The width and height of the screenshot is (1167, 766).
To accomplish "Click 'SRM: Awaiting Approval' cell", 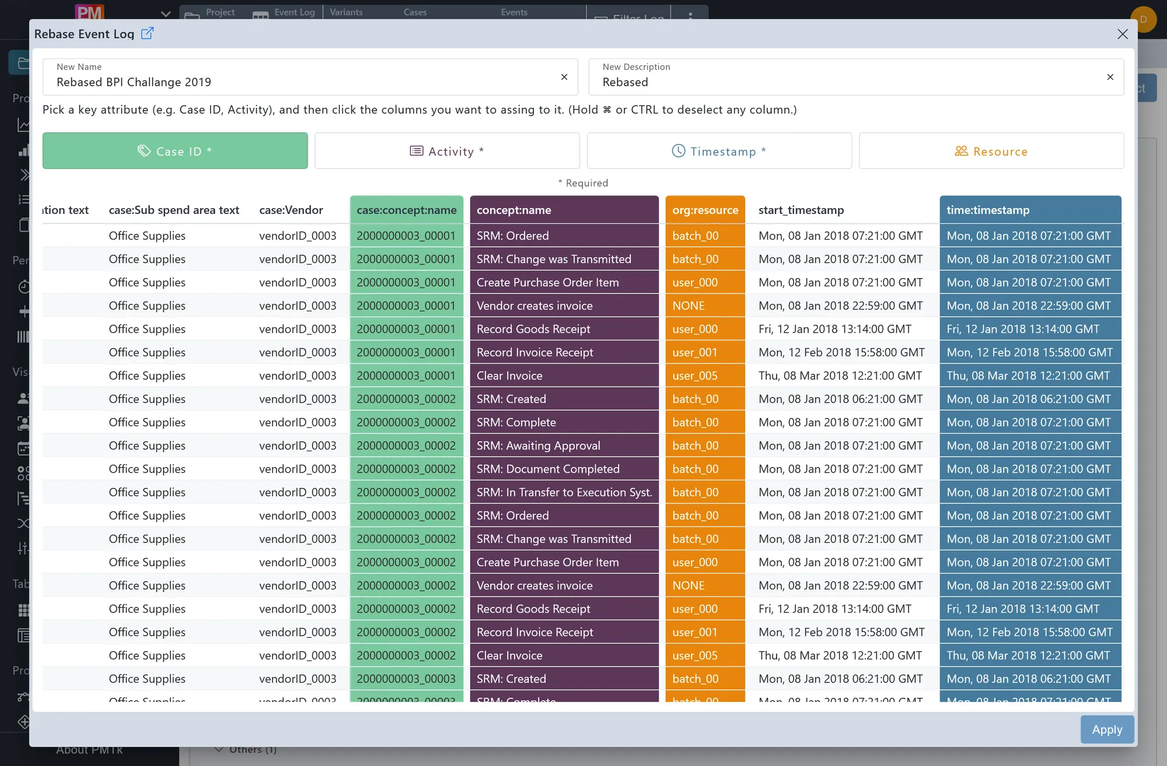I will [564, 445].
